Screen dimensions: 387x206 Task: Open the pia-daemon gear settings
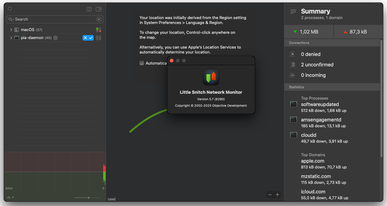click(55, 38)
